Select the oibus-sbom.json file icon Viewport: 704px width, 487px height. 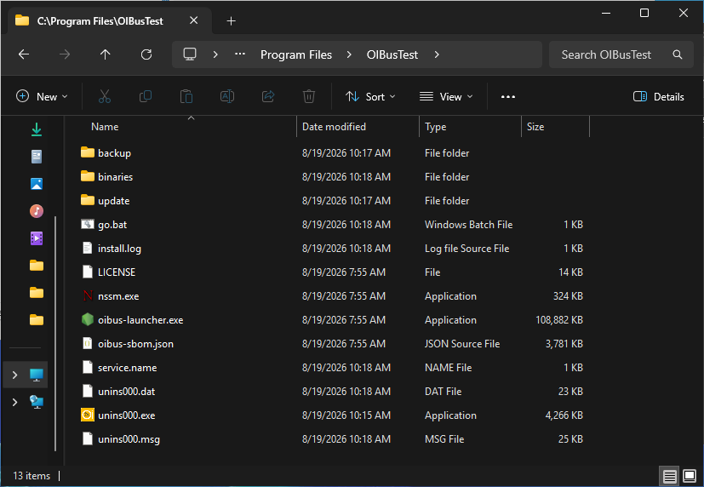coord(88,343)
